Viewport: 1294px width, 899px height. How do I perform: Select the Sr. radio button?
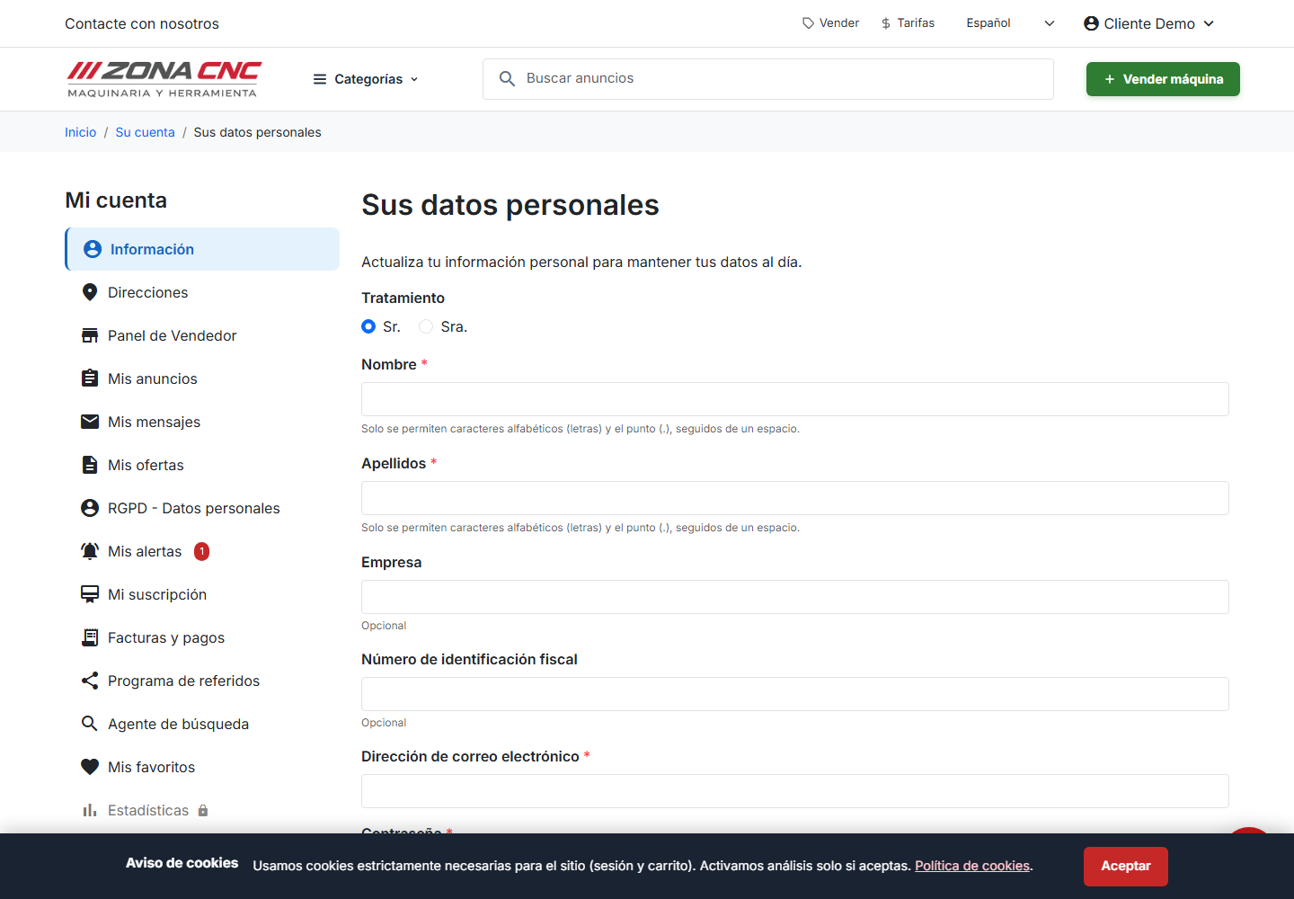point(368,326)
